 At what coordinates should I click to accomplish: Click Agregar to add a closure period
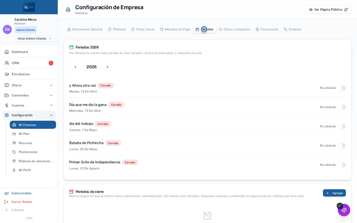pos(334,193)
